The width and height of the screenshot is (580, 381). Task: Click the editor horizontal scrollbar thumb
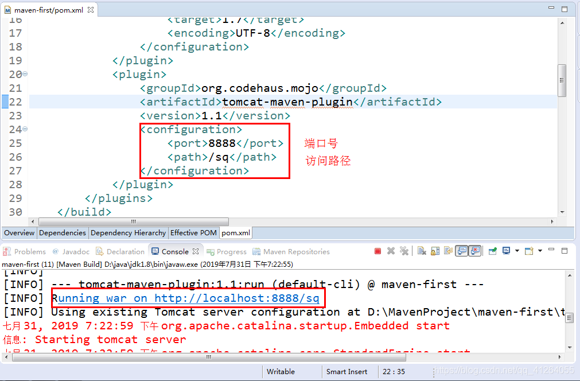(134, 221)
